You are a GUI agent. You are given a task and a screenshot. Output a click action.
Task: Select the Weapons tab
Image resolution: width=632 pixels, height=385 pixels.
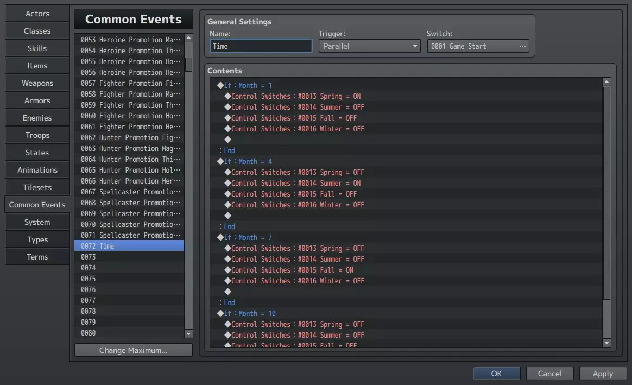pyautogui.click(x=37, y=83)
